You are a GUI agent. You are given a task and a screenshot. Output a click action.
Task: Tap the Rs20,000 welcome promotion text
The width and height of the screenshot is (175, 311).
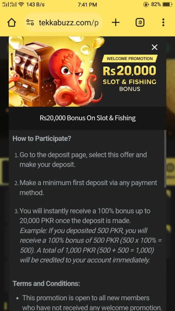(x=129, y=71)
